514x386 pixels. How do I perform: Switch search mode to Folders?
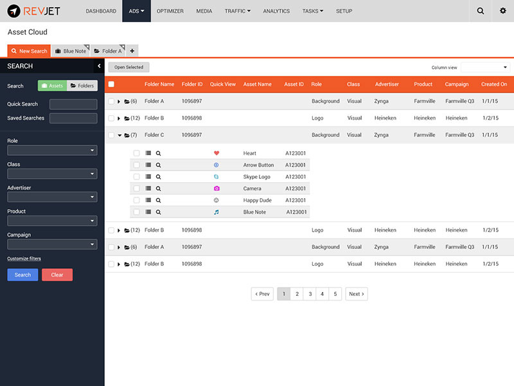[82, 86]
